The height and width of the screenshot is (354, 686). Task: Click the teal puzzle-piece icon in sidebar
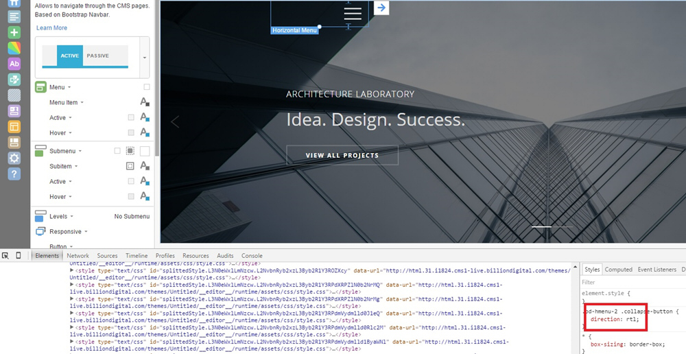14,80
